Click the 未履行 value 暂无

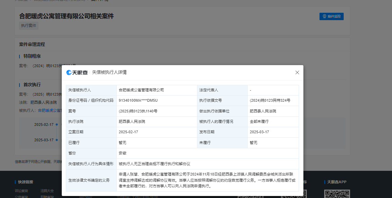[253, 143]
